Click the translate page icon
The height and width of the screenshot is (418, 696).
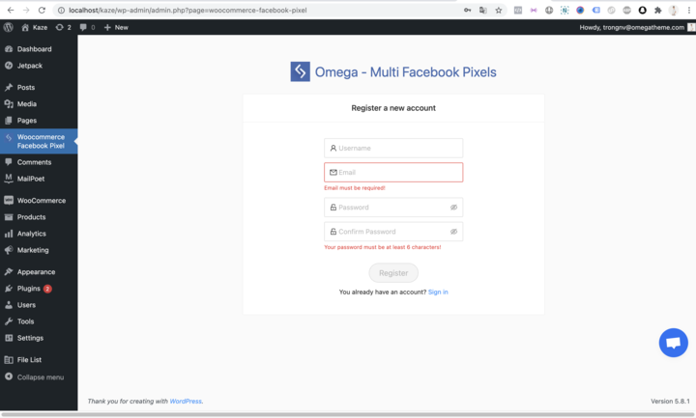click(x=483, y=10)
